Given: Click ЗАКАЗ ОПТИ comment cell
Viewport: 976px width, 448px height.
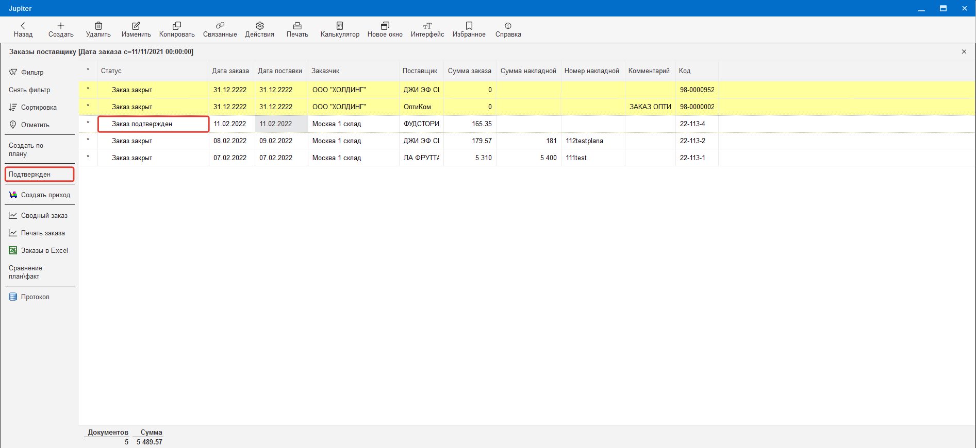Looking at the screenshot, I should tap(650, 107).
